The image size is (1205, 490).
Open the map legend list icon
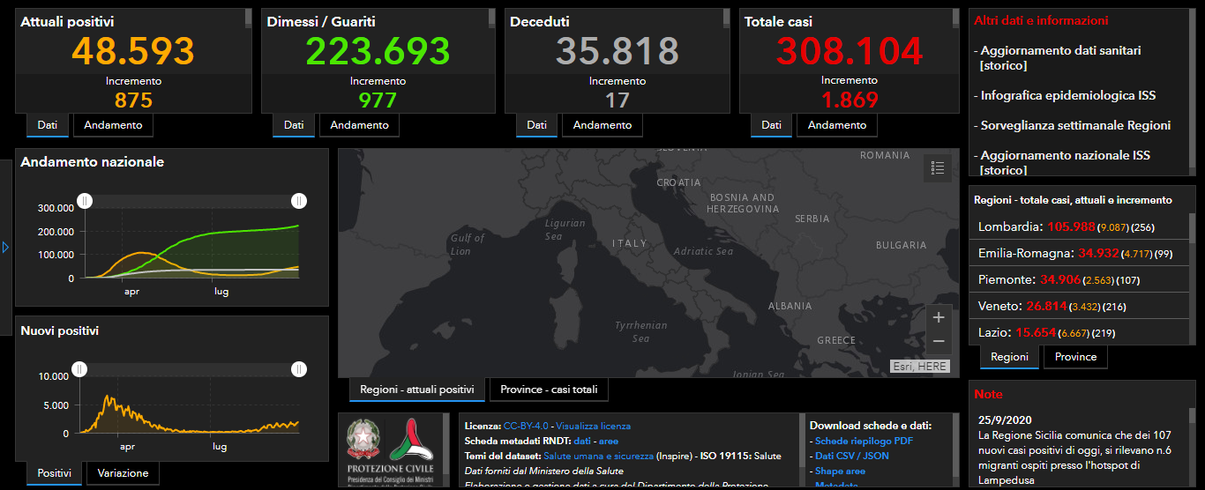pyautogui.click(x=937, y=167)
